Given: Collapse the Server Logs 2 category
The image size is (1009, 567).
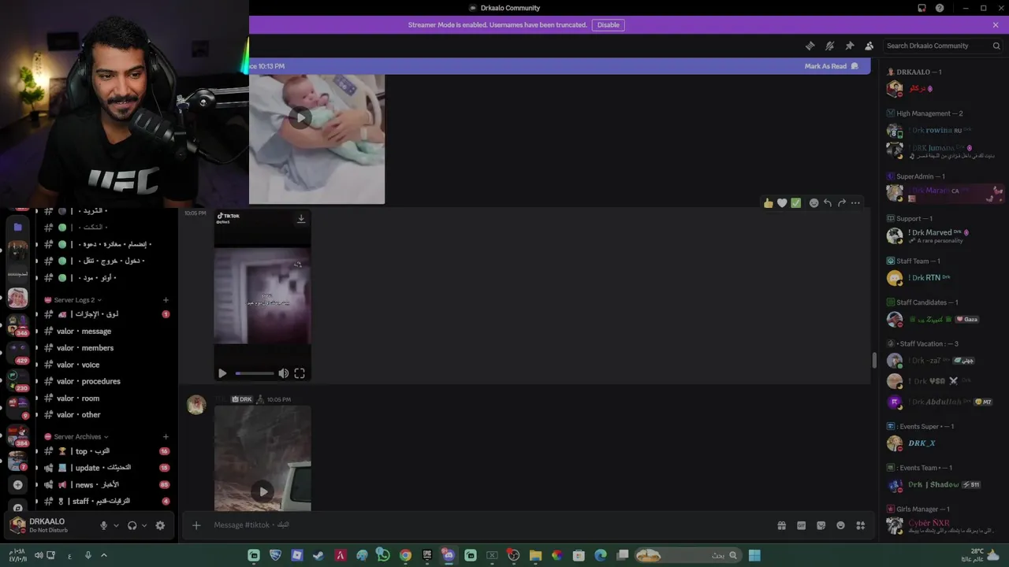Looking at the screenshot, I should (x=73, y=300).
